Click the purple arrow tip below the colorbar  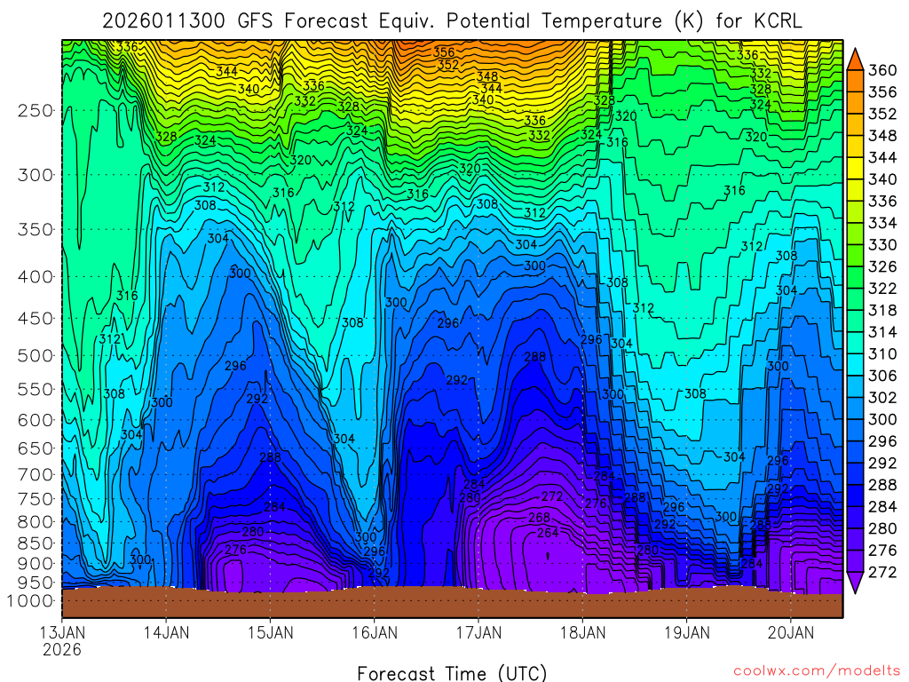pyautogui.click(x=855, y=583)
